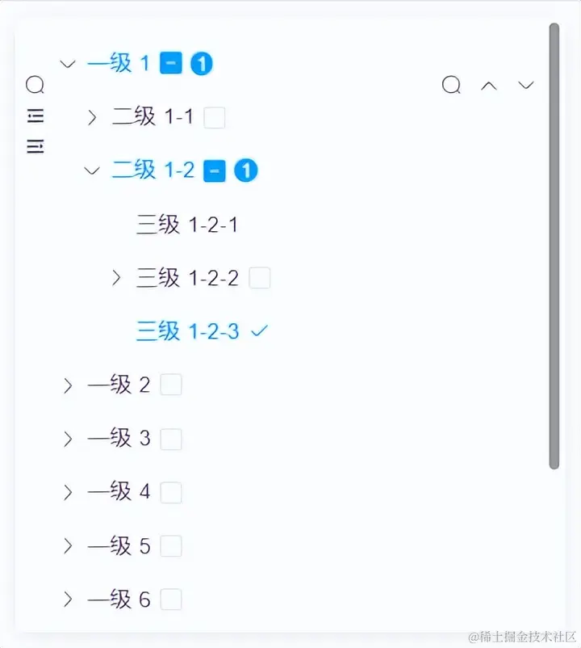Screen dimensions: 581x648
Task: Click the search icon at the top right
Action: (x=451, y=85)
